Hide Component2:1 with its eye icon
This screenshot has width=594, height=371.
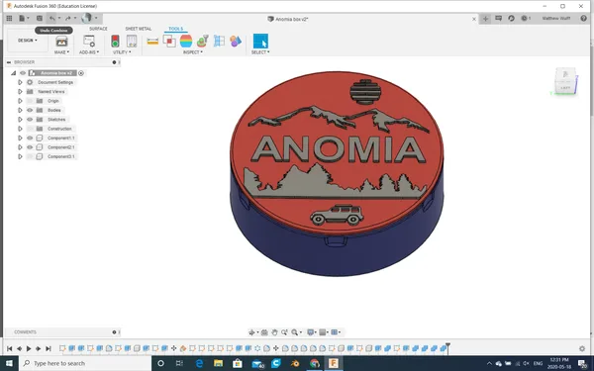(30, 147)
